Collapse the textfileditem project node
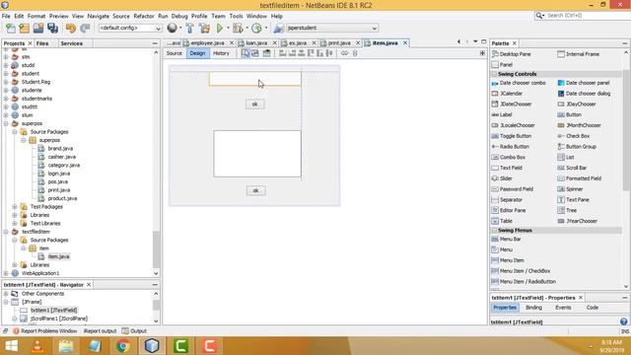 click(x=6, y=232)
